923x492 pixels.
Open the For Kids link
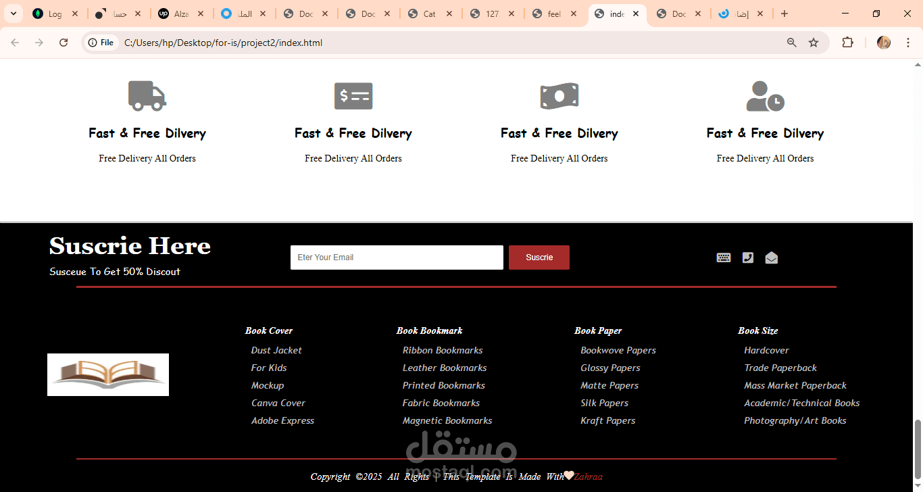pos(269,368)
